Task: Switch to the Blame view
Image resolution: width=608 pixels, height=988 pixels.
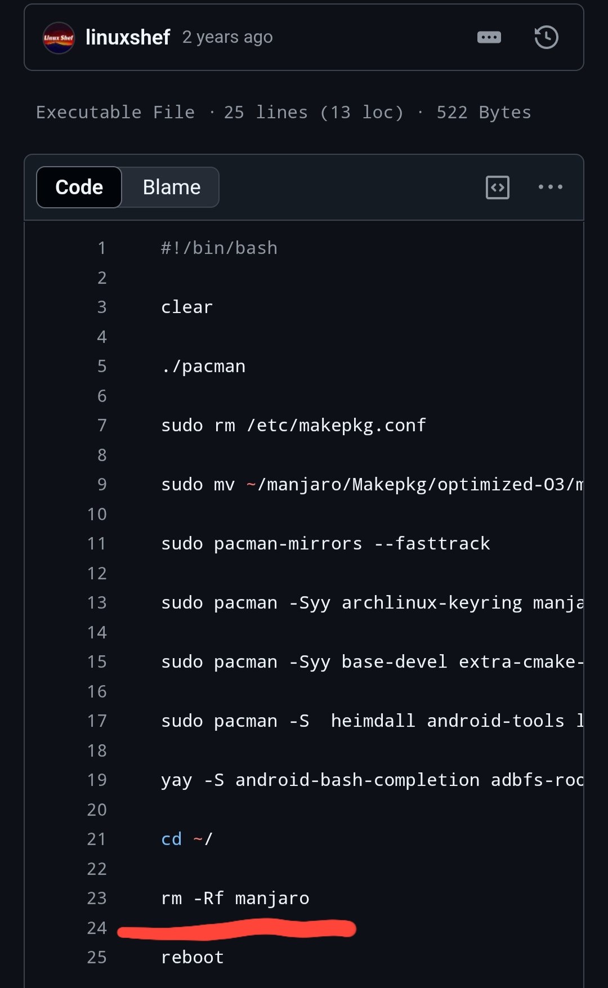Action: point(171,187)
